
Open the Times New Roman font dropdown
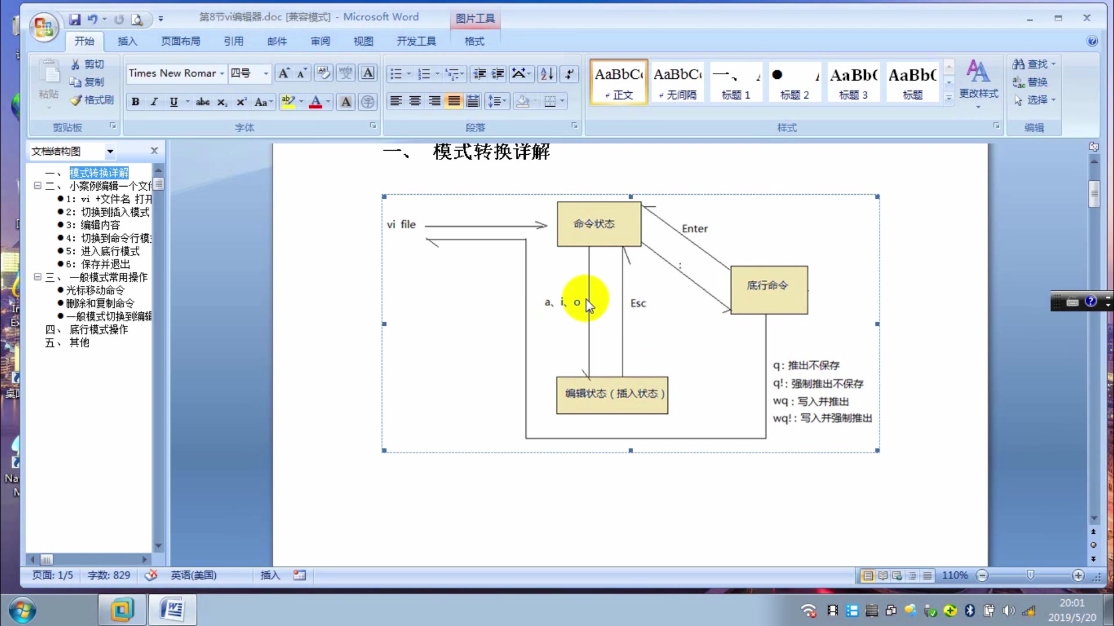[222, 74]
